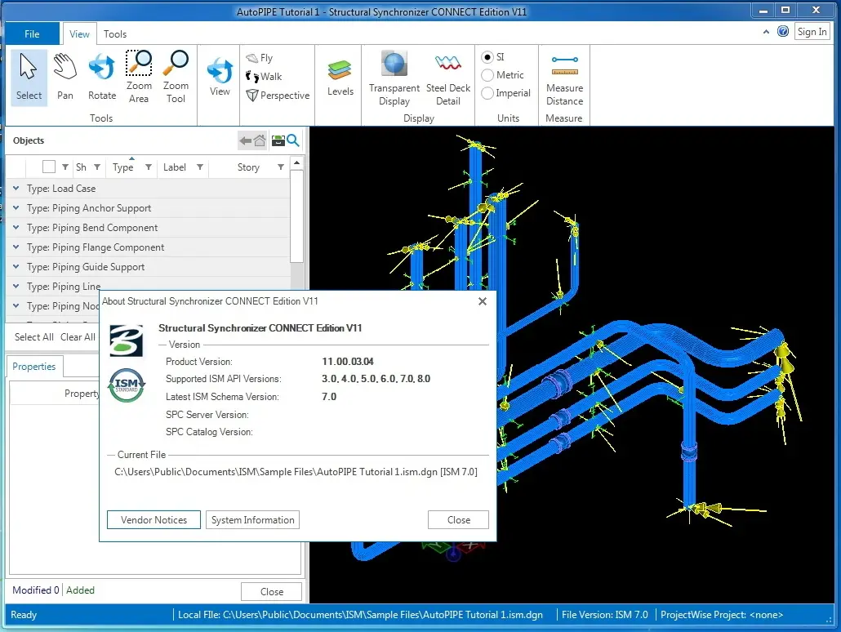Click the ISM Standard logo
841x632 pixels.
coord(127,385)
